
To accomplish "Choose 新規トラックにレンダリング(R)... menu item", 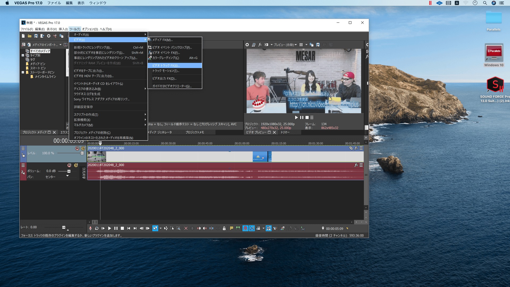I will click(x=108, y=47).
